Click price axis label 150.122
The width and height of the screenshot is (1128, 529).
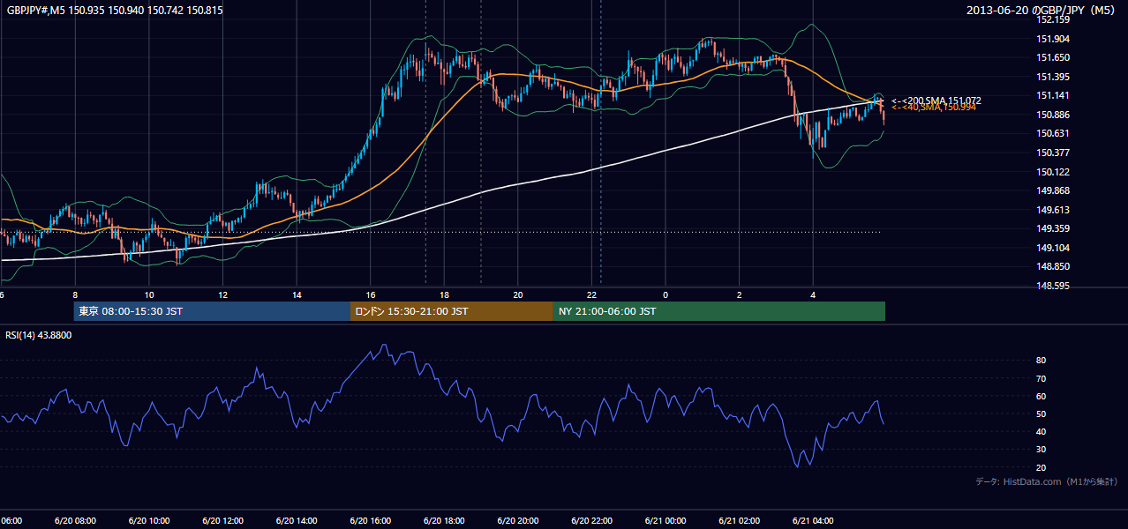[1053, 172]
